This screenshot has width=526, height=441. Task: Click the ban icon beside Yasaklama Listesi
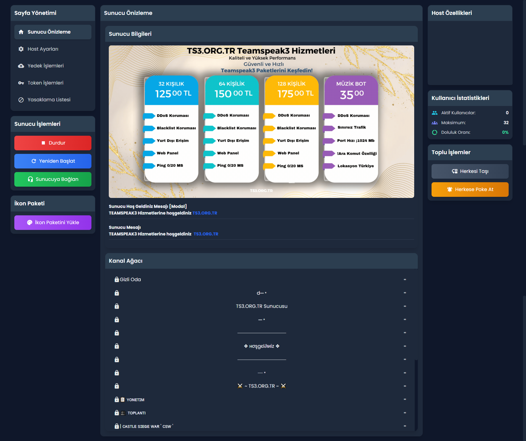click(x=21, y=100)
